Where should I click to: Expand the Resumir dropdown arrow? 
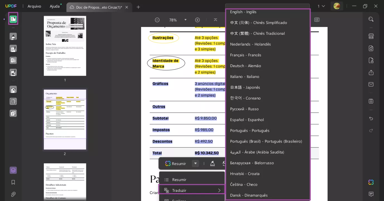(x=195, y=163)
